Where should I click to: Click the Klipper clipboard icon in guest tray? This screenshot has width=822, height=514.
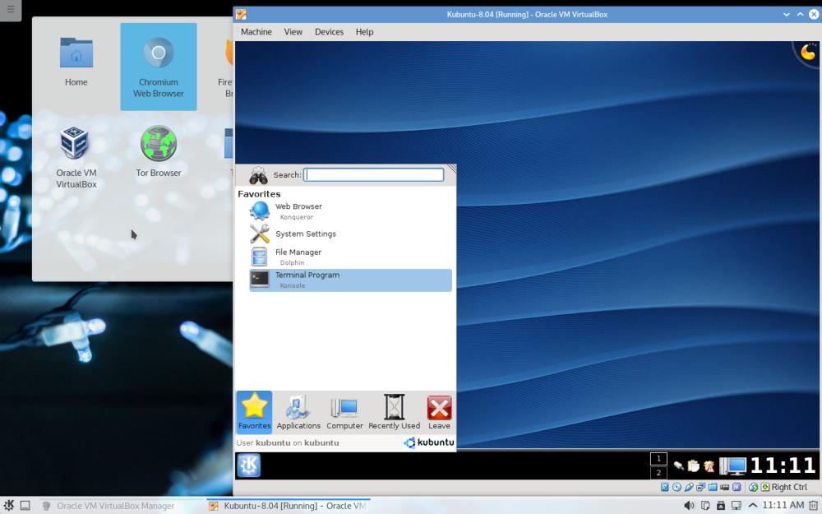click(x=694, y=466)
